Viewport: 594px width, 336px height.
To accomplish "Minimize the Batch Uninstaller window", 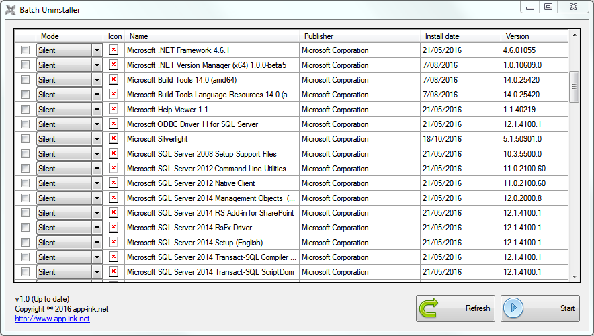I will tap(530, 7).
